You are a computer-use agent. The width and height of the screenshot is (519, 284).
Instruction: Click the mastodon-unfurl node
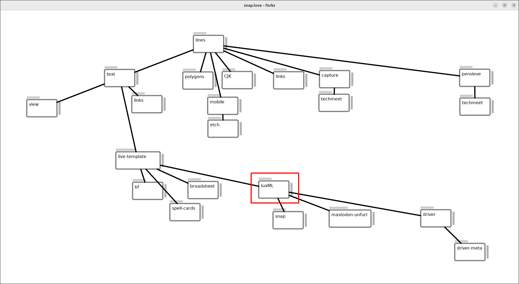(350, 219)
